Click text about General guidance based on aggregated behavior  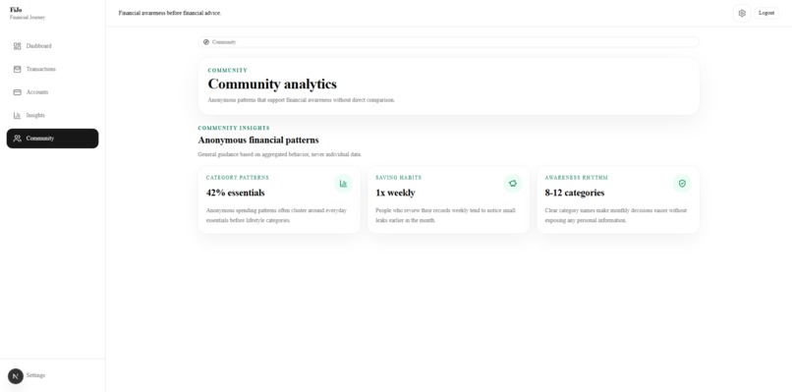(280, 154)
